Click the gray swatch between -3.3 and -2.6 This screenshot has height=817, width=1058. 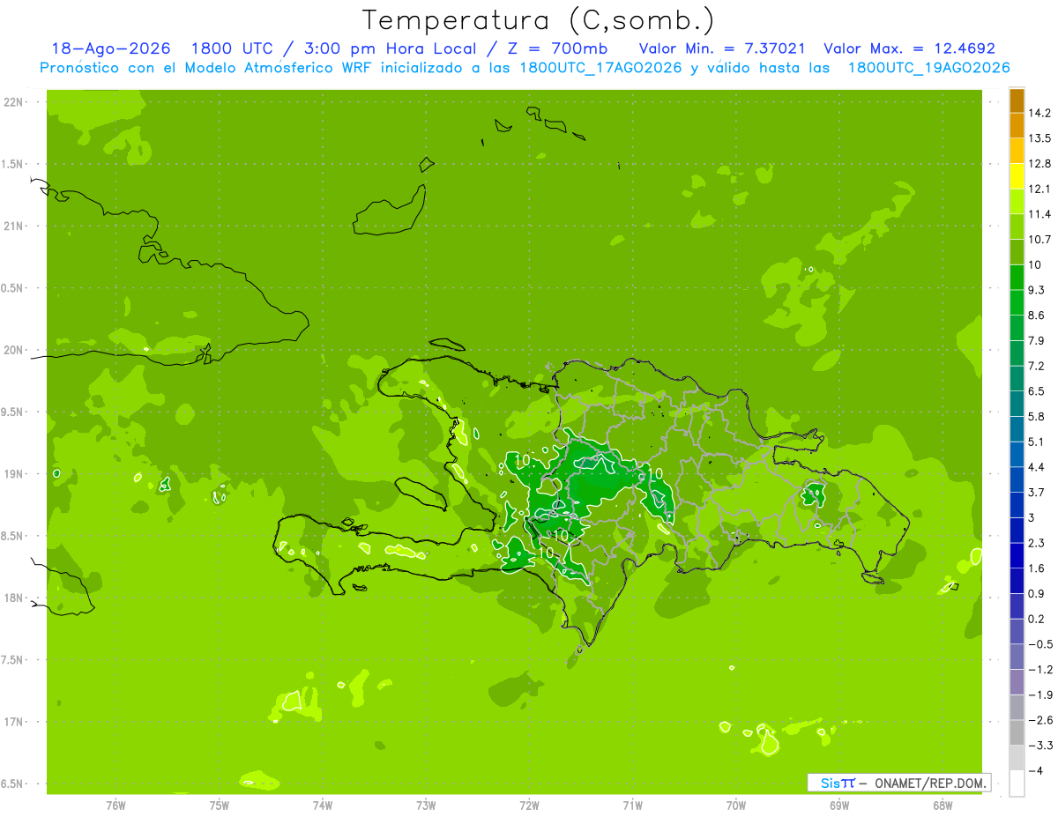pyautogui.click(x=1017, y=732)
